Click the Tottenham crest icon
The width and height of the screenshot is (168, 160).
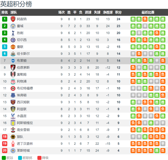point(13,33)
